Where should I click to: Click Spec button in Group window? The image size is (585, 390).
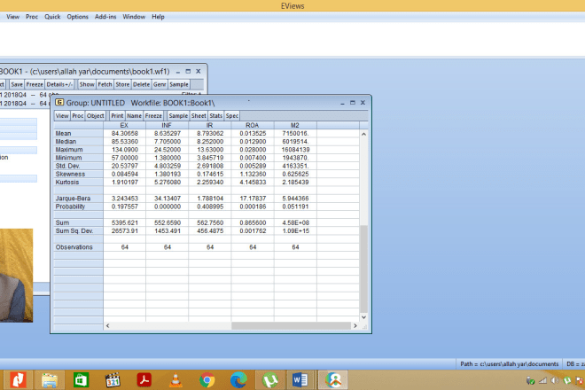click(x=232, y=116)
